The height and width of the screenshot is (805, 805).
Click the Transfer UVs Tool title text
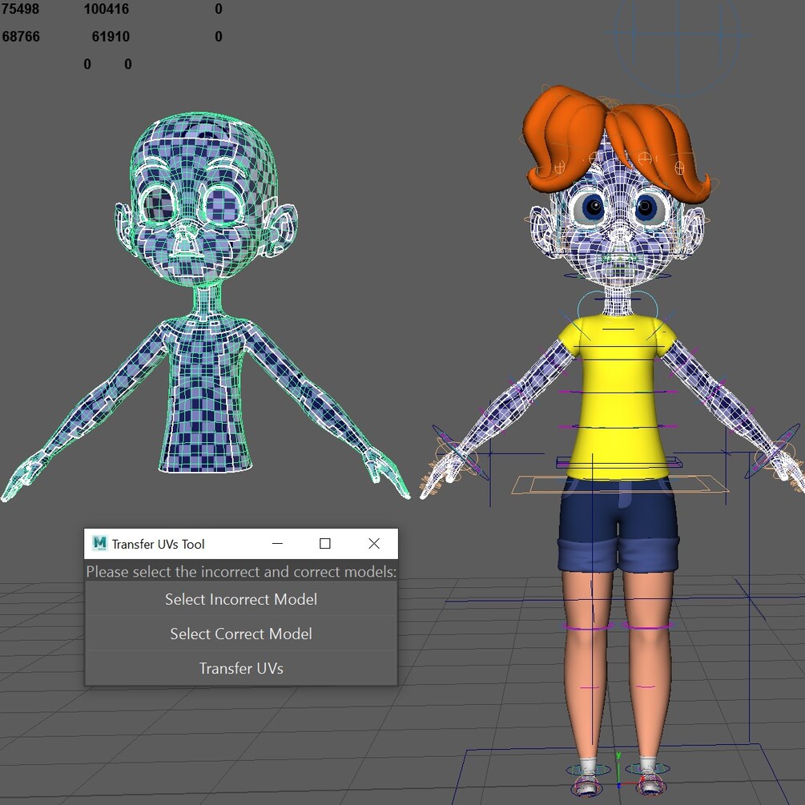click(158, 544)
